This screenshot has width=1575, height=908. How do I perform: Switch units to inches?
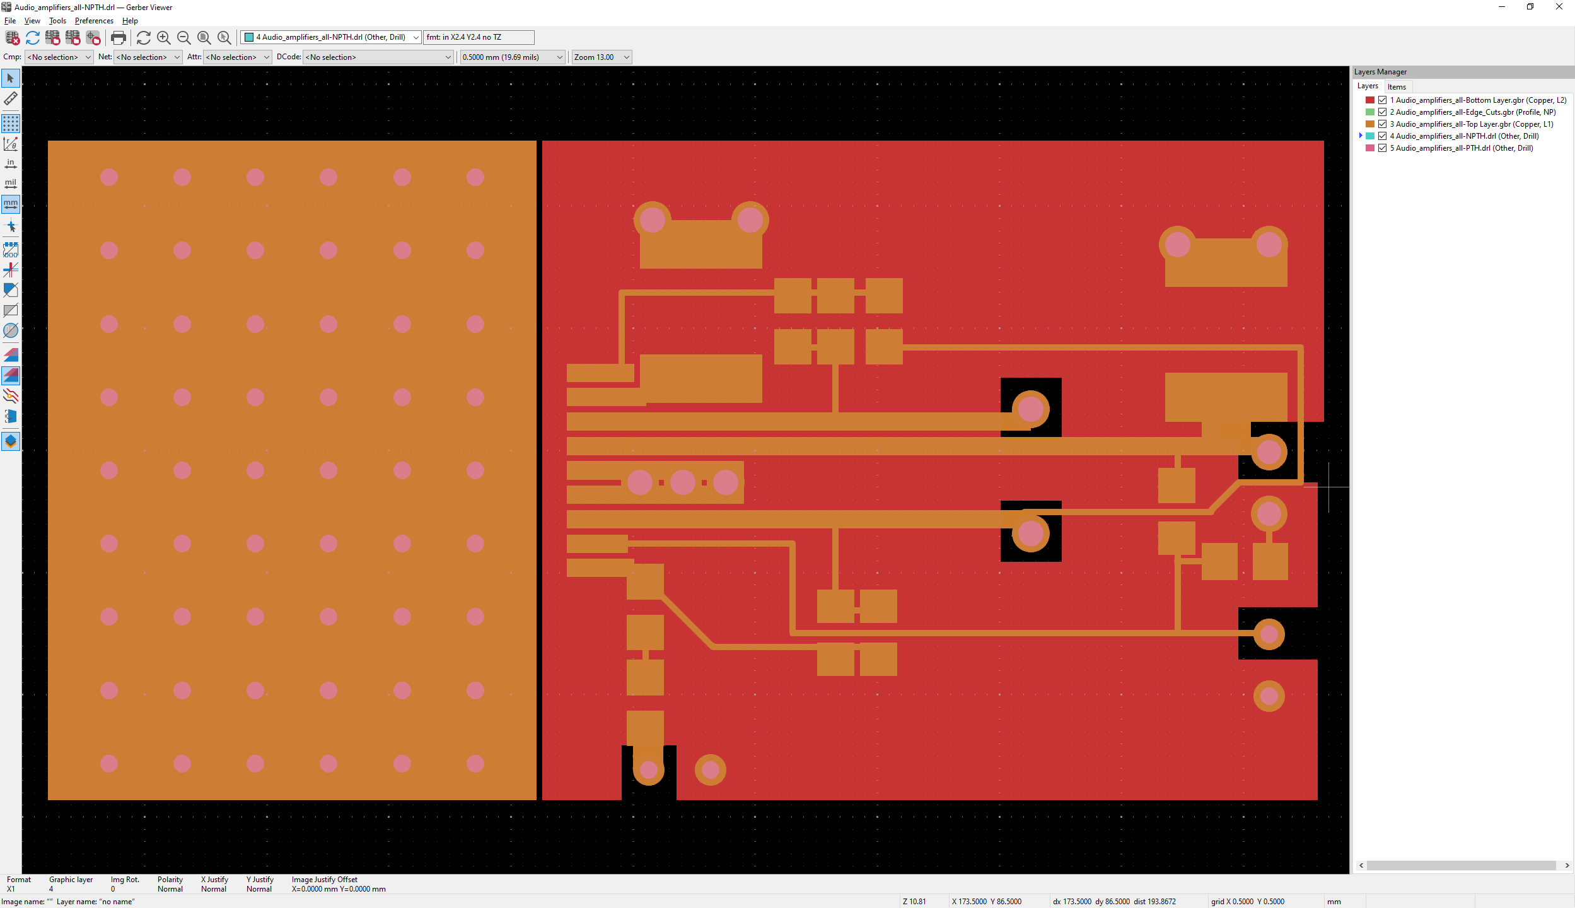pyautogui.click(x=11, y=163)
